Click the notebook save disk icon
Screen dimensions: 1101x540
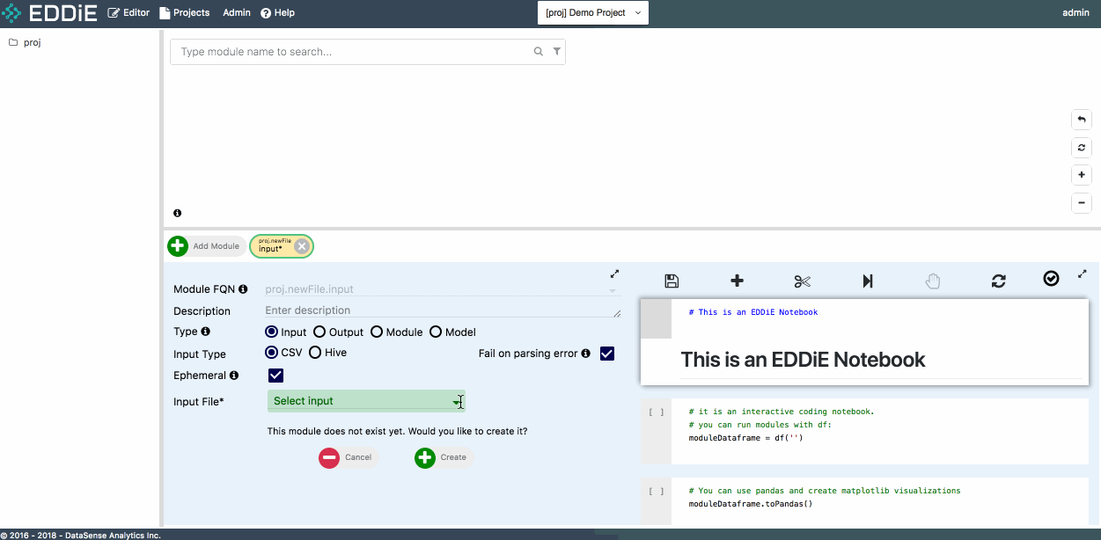(672, 281)
